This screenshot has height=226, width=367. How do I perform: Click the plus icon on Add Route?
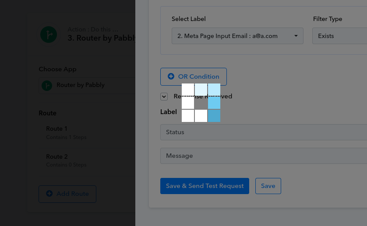(49, 194)
